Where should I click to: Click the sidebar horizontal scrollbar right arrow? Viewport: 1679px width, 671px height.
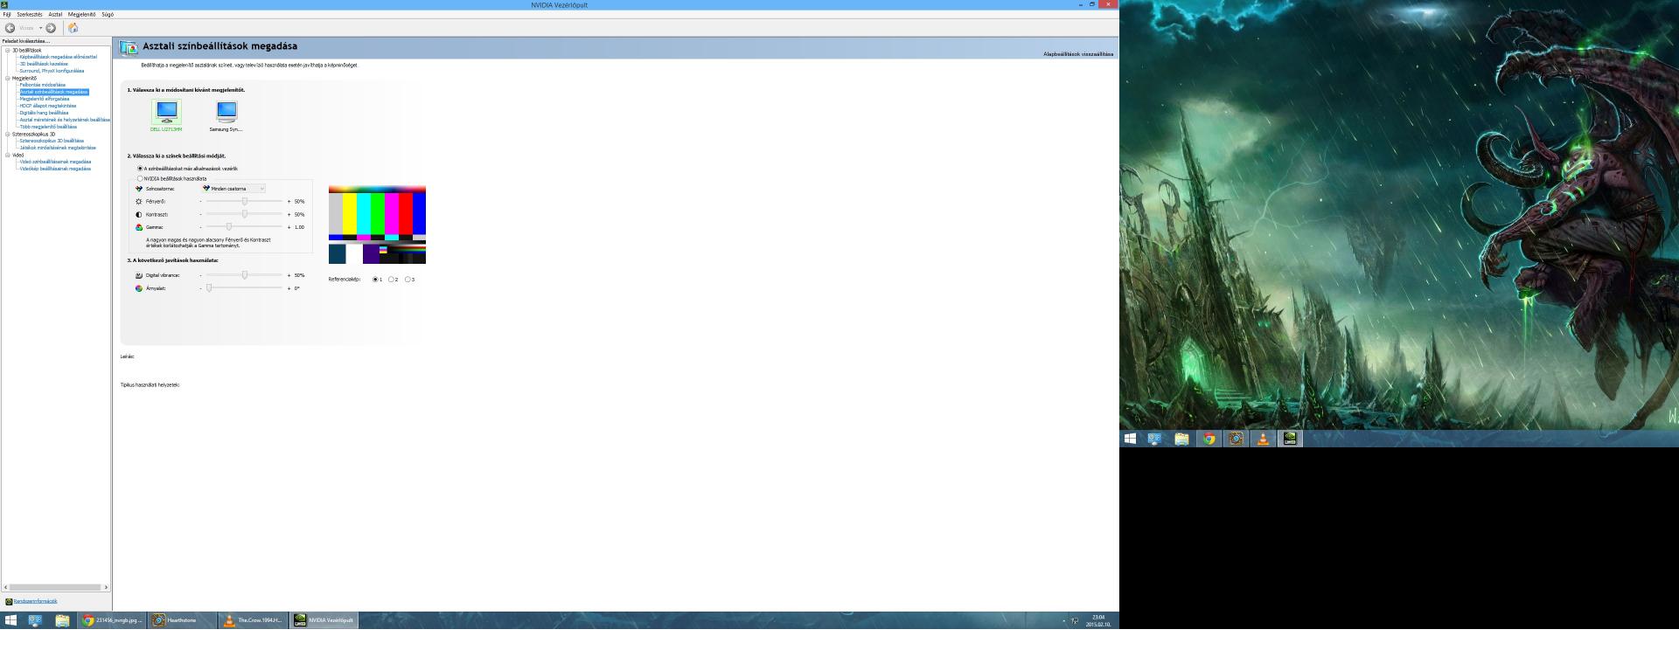[106, 587]
